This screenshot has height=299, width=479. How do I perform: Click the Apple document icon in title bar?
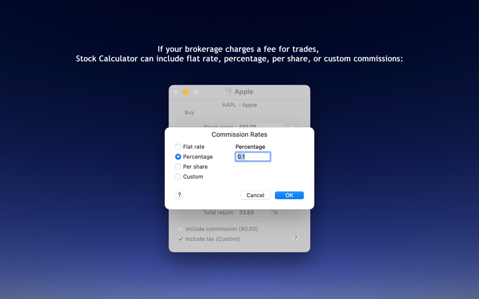(228, 92)
